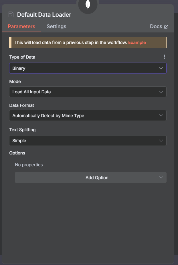Viewport: 178px width, 265px height.
Task: Open the Text Splitting dropdown
Action: coord(88,141)
